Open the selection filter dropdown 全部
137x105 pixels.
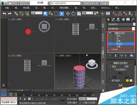pyautogui.click(x=37, y=13)
